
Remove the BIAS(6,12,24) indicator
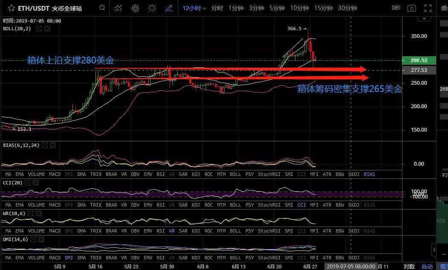click(53, 145)
